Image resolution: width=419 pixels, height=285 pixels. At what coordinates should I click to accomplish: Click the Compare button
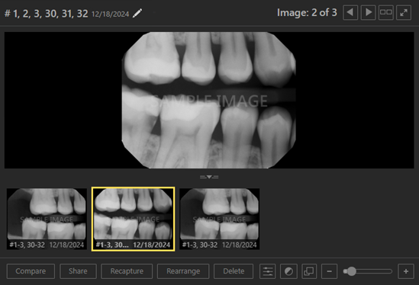coord(31,271)
